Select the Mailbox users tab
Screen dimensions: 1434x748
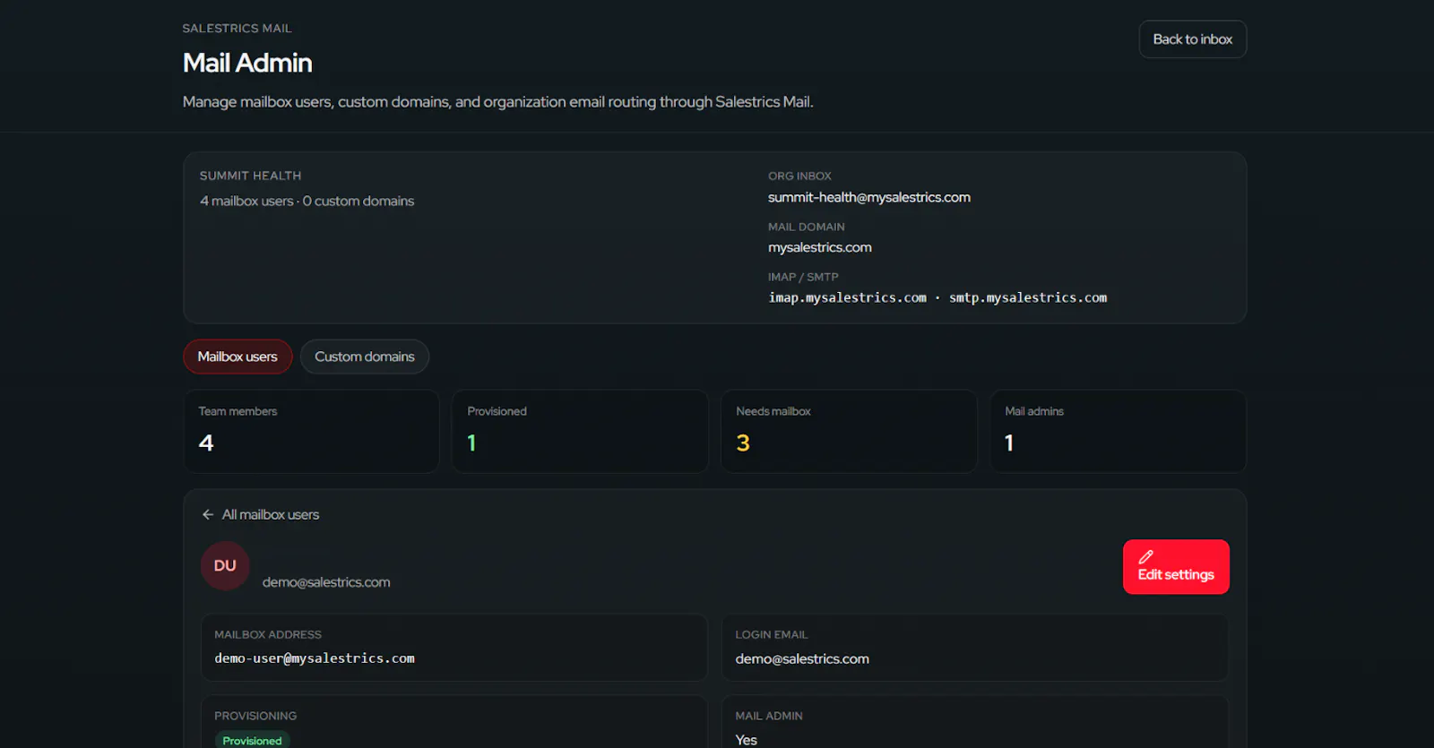pos(238,357)
